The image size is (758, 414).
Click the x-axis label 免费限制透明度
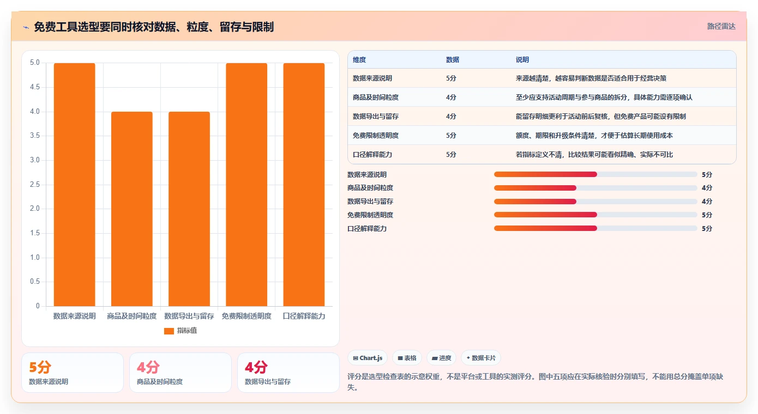coord(246,316)
